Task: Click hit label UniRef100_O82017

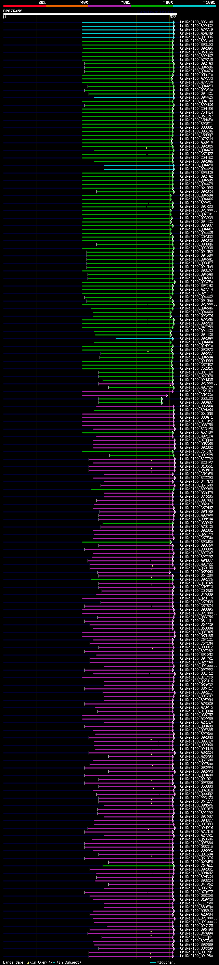Action: (x=196, y=504)
